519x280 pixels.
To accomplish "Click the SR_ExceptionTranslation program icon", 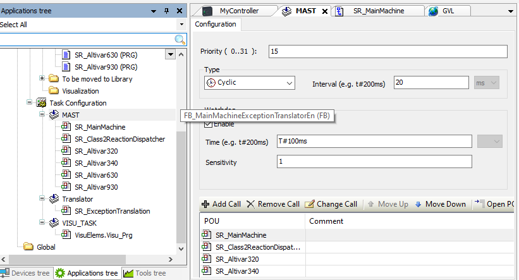I will pyautogui.click(x=66, y=211).
